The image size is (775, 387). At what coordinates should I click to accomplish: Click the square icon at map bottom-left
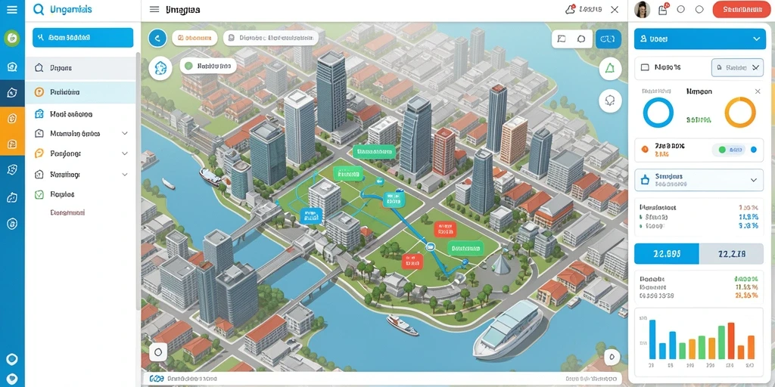(158, 352)
